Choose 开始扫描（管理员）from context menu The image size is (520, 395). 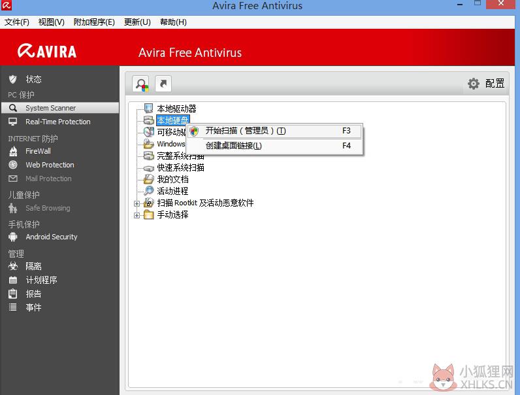coord(275,131)
